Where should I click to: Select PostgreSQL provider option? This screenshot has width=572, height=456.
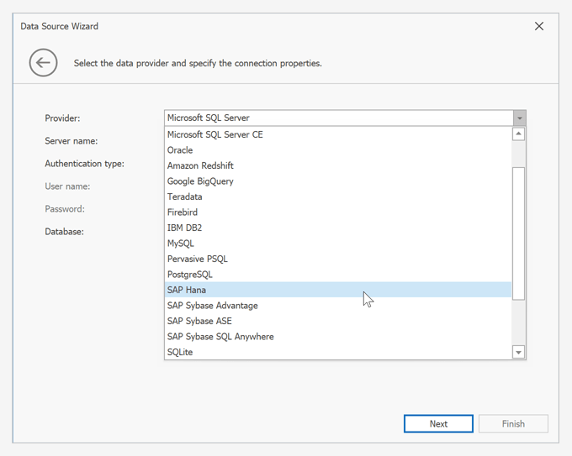tap(190, 275)
